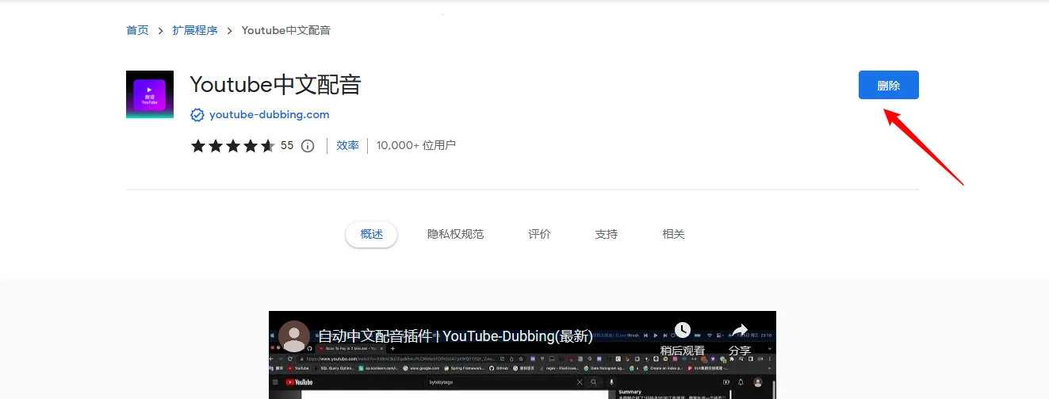The image size is (1049, 399).
Task: Open the 效率 category link
Action: (x=347, y=146)
